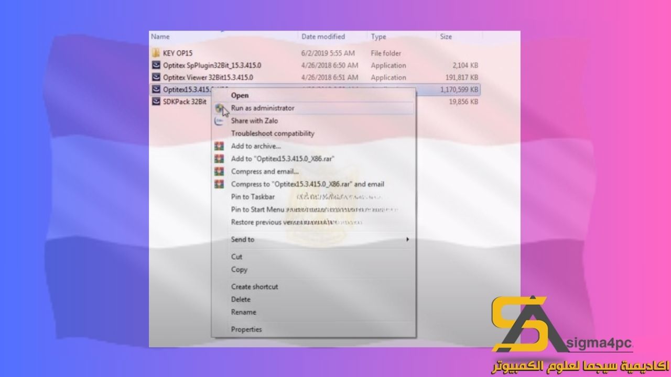
Task: Select file Optitex Viewer 32Bit15.3.415.0
Action: tap(208, 77)
